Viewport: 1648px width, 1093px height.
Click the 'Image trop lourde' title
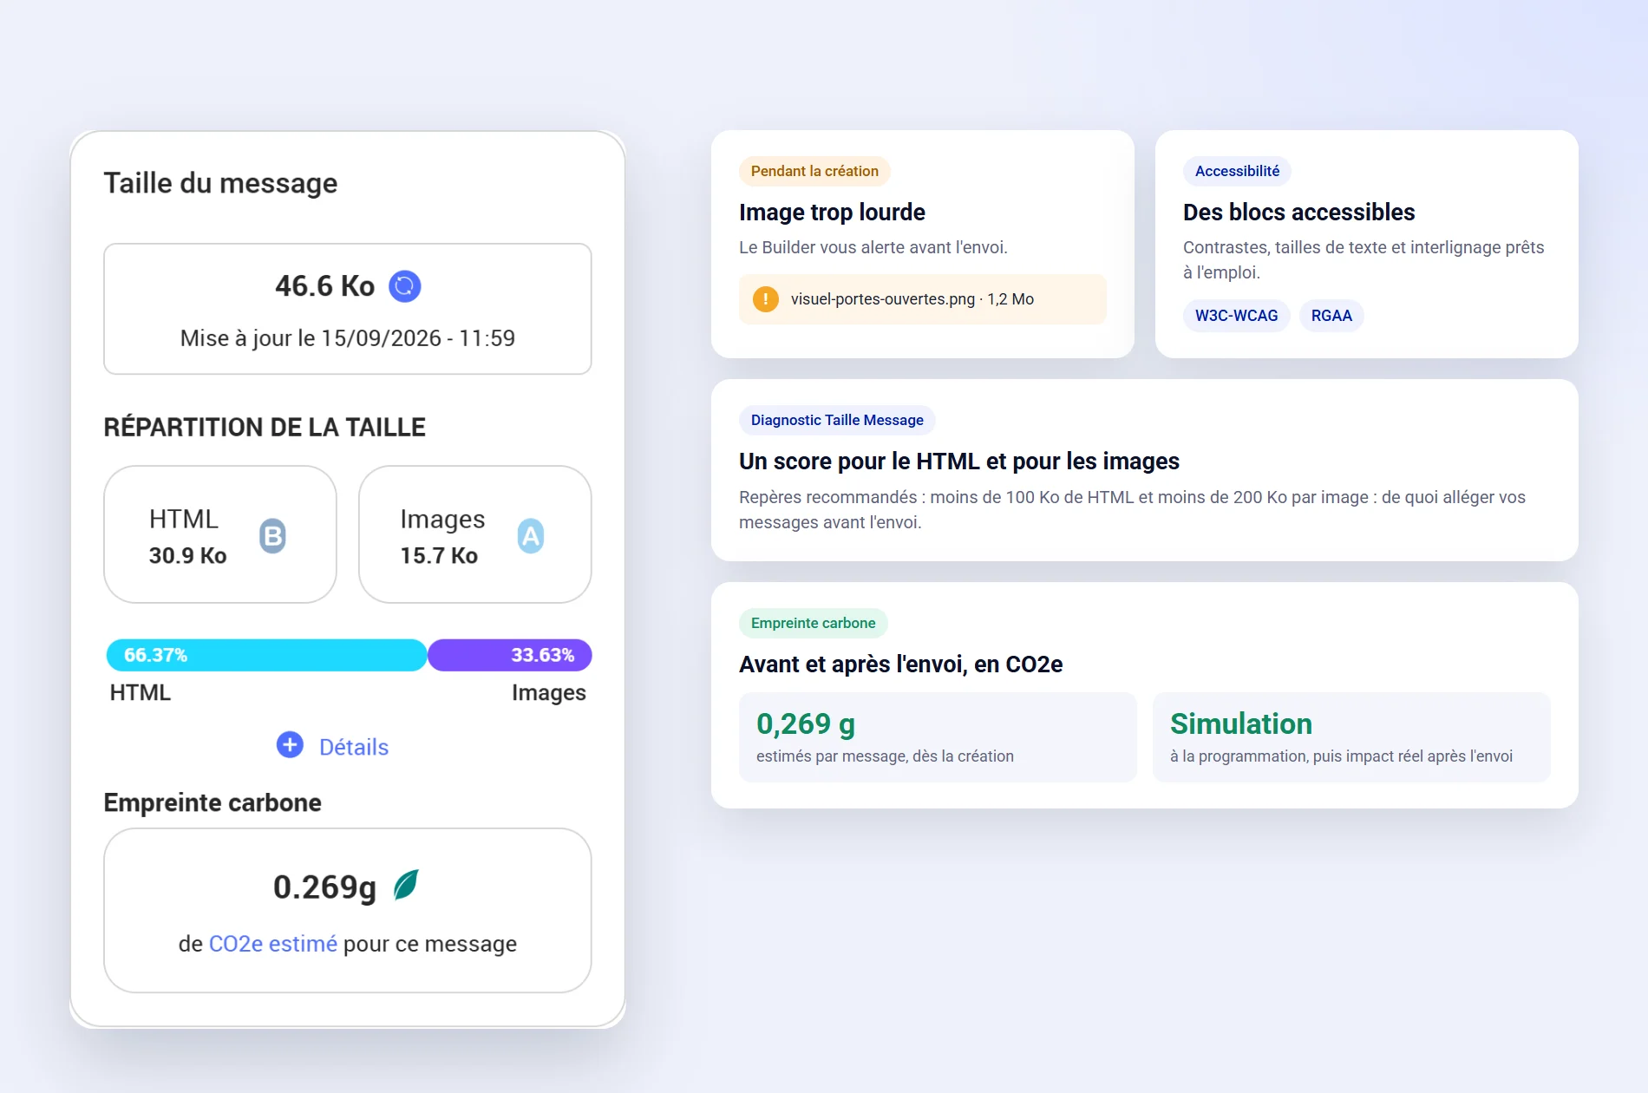point(832,213)
